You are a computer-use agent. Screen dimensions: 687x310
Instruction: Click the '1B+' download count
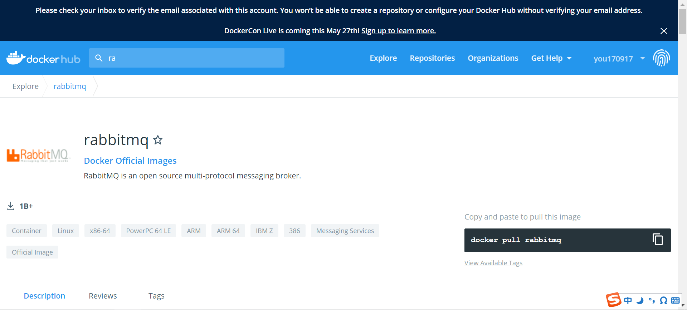[26, 206]
